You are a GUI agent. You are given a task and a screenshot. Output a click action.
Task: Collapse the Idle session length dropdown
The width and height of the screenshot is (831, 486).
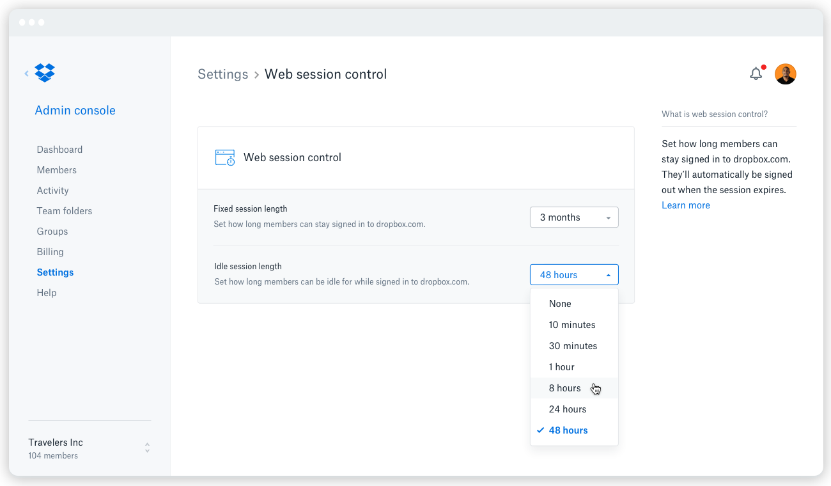574,275
